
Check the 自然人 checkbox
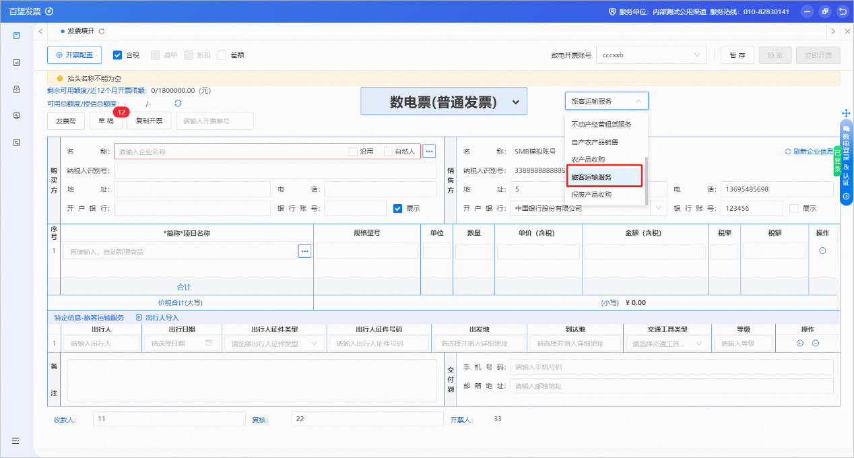tap(388, 152)
